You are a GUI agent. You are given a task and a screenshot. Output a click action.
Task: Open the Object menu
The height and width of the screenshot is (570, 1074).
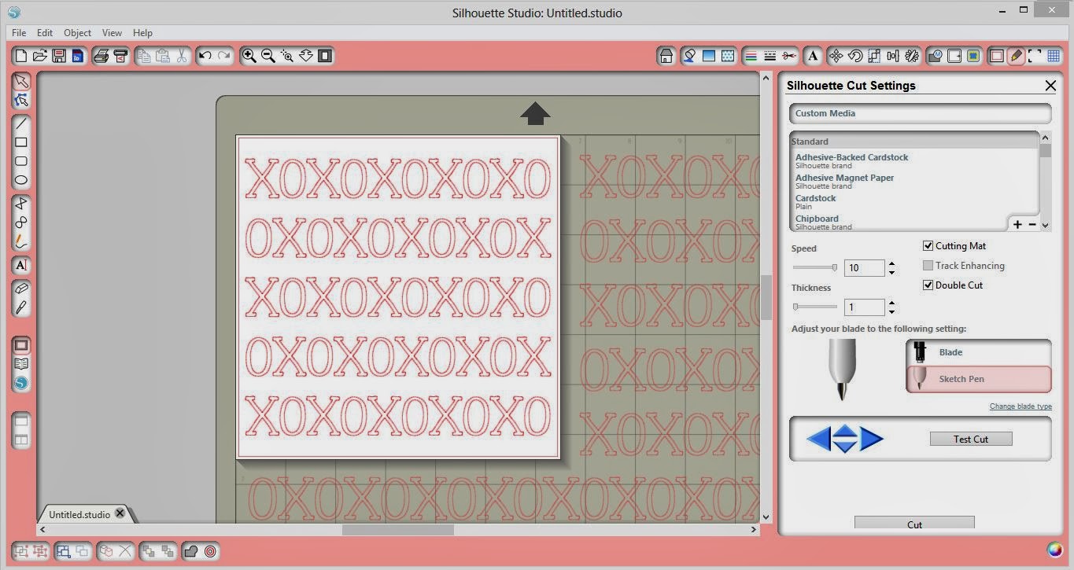tap(77, 33)
